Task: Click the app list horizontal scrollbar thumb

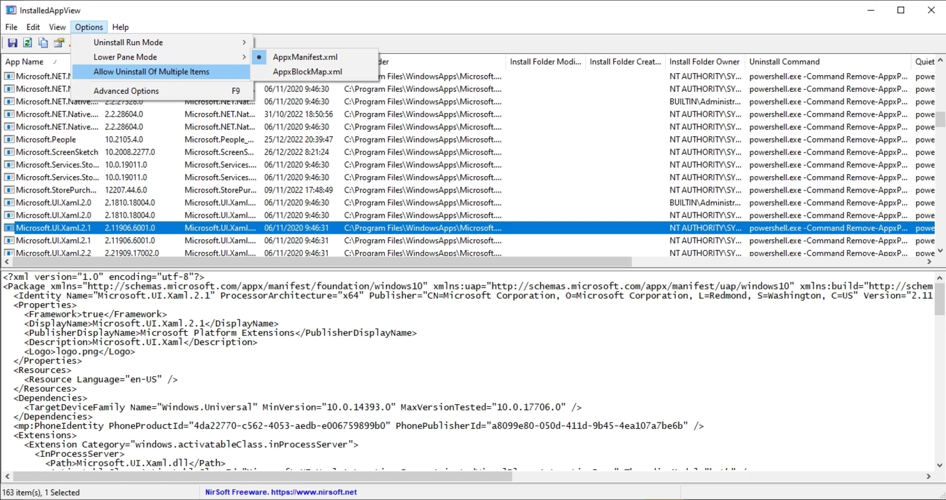Action: tap(322, 262)
